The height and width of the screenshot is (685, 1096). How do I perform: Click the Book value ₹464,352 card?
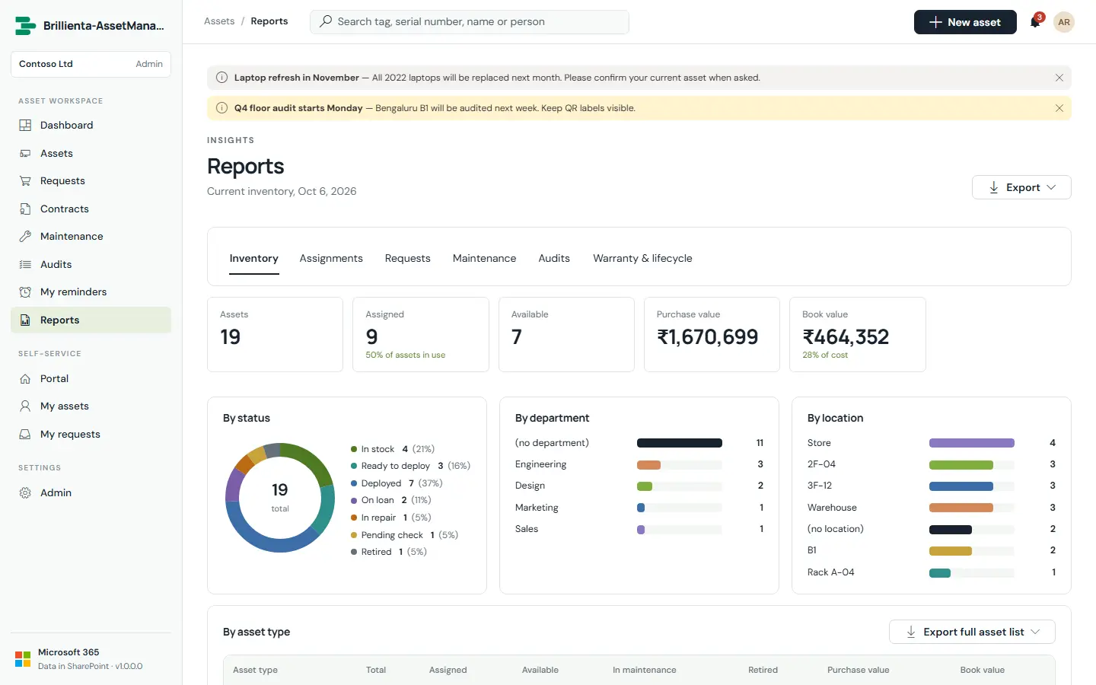coord(858,335)
